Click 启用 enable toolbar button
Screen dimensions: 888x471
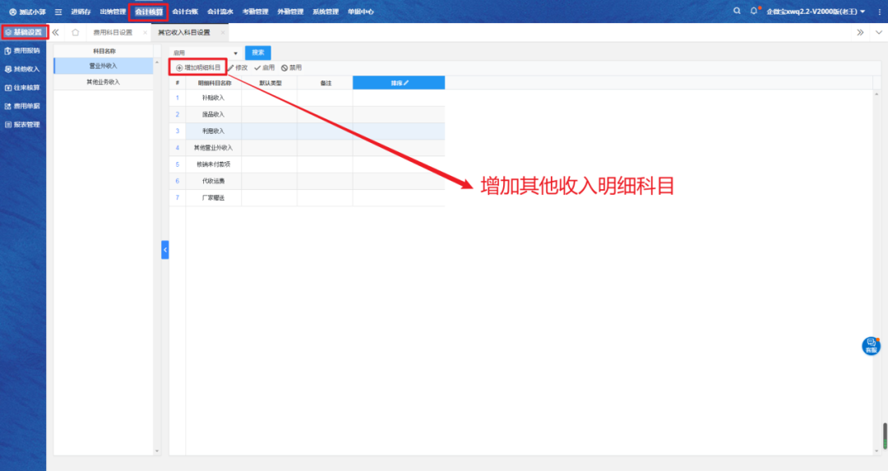pos(264,67)
